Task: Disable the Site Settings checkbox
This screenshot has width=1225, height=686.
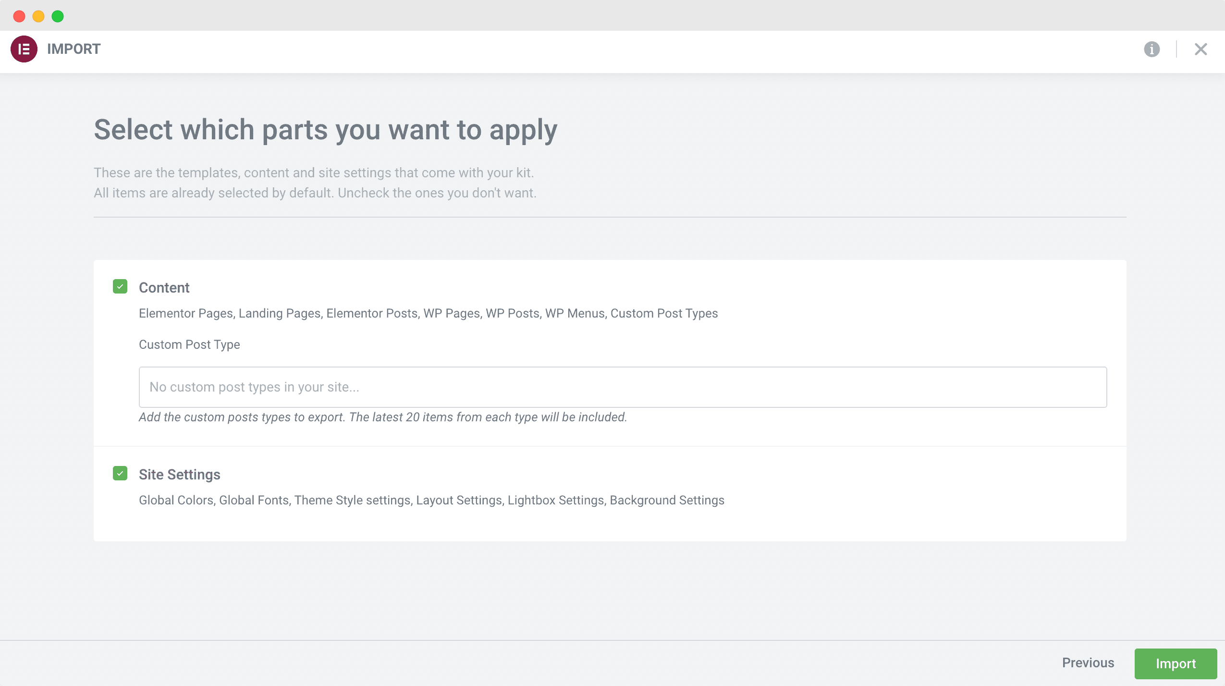Action: (x=120, y=473)
